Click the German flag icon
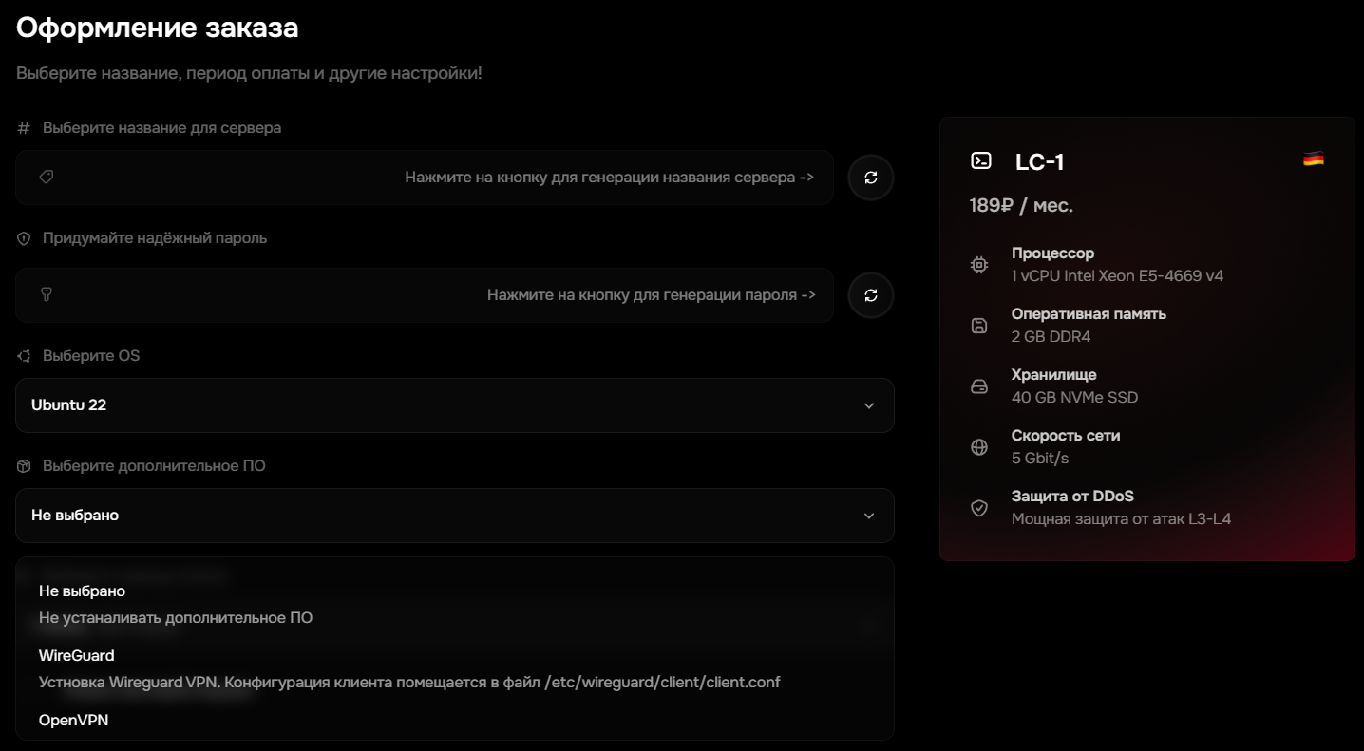Image resolution: width=1364 pixels, height=751 pixels. click(1313, 160)
